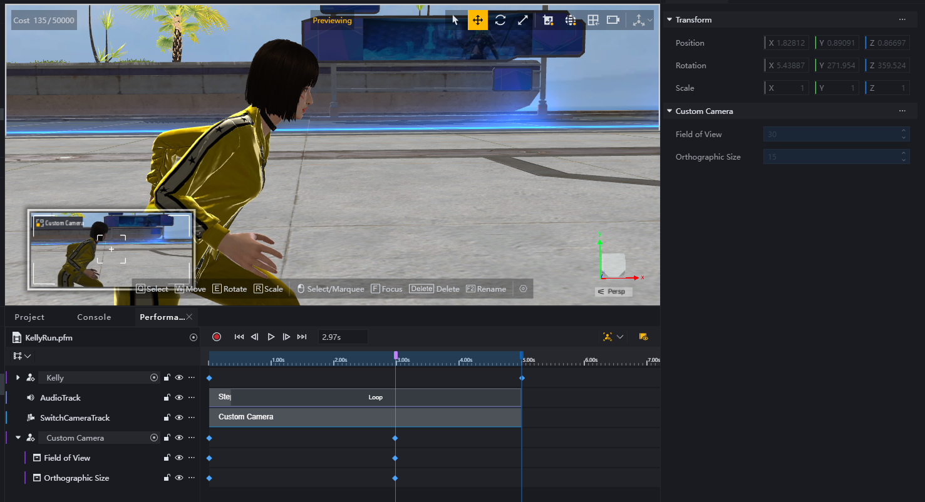Click the Persp projection button in viewport

point(613,292)
